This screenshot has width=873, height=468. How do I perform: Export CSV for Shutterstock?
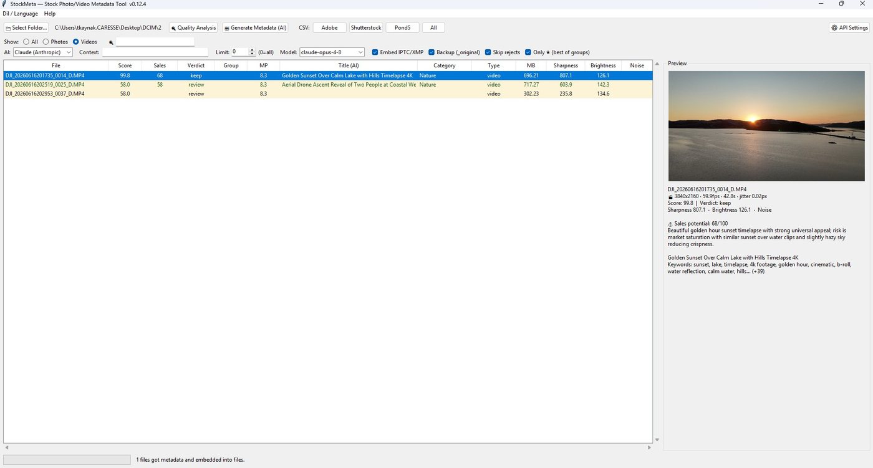(x=366, y=27)
